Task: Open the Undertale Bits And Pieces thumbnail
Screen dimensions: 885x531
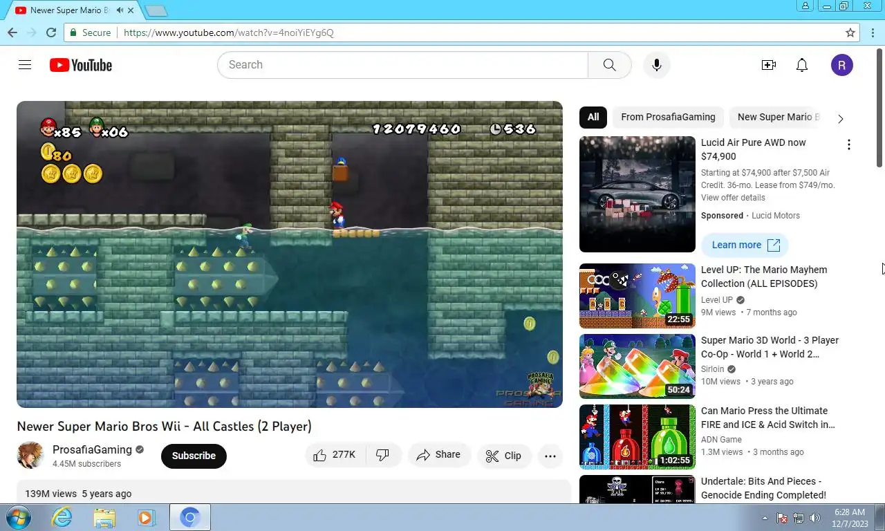Action: click(x=637, y=489)
